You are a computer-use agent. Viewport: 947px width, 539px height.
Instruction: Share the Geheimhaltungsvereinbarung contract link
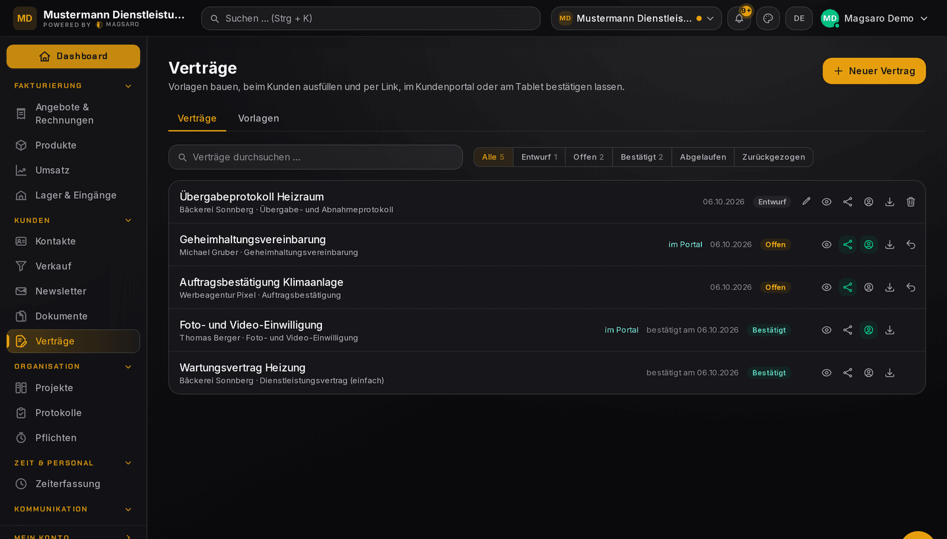tap(848, 244)
